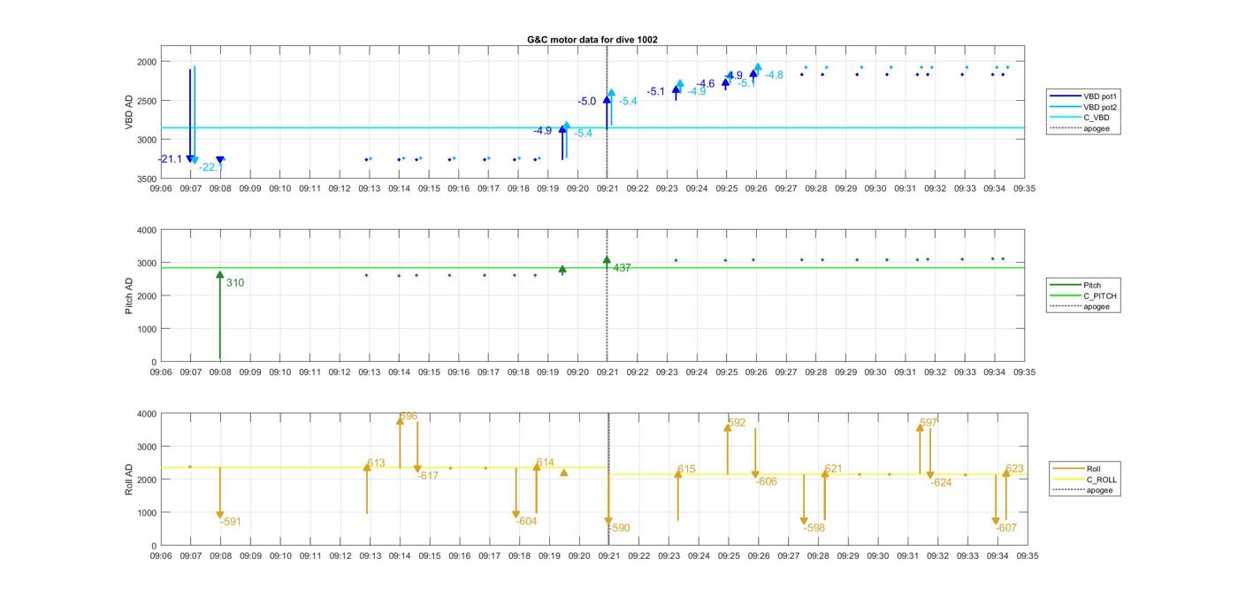1238x613 pixels.
Task: Click the "-4.6" VBD data label
Action: [706, 84]
